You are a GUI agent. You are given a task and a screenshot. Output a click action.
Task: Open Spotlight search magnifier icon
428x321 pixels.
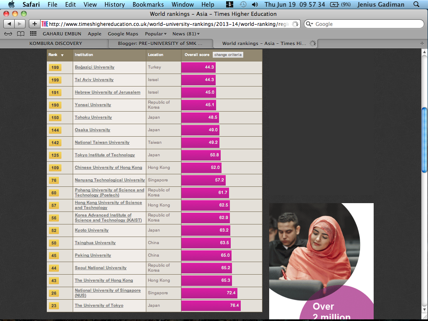417,4
